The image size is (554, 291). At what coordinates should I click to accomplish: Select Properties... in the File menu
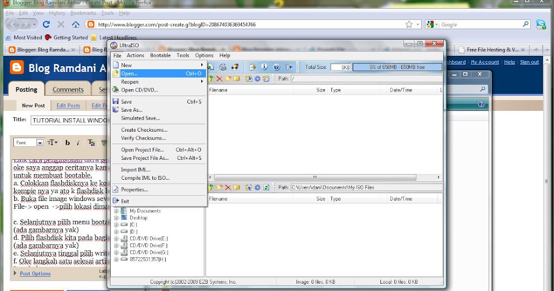click(158, 190)
